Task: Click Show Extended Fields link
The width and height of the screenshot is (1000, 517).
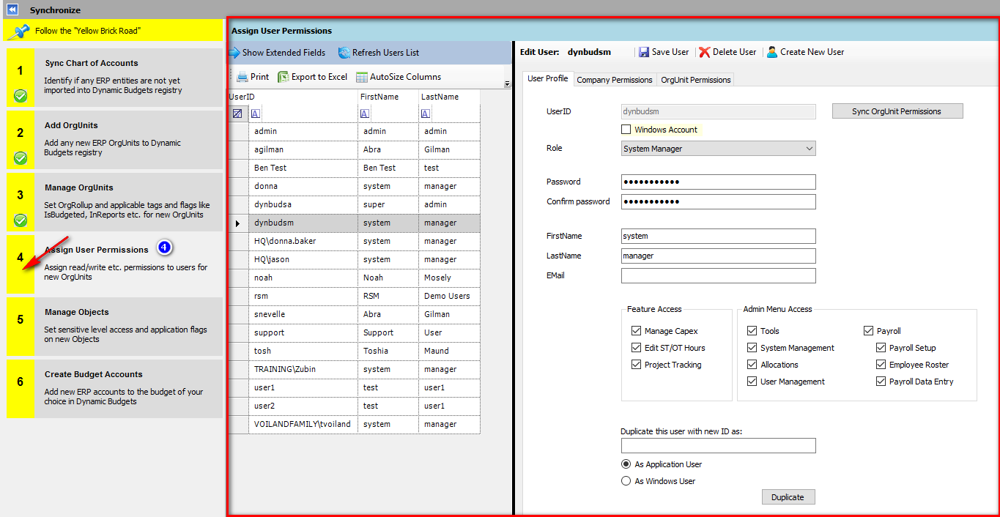Action: (x=284, y=53)
